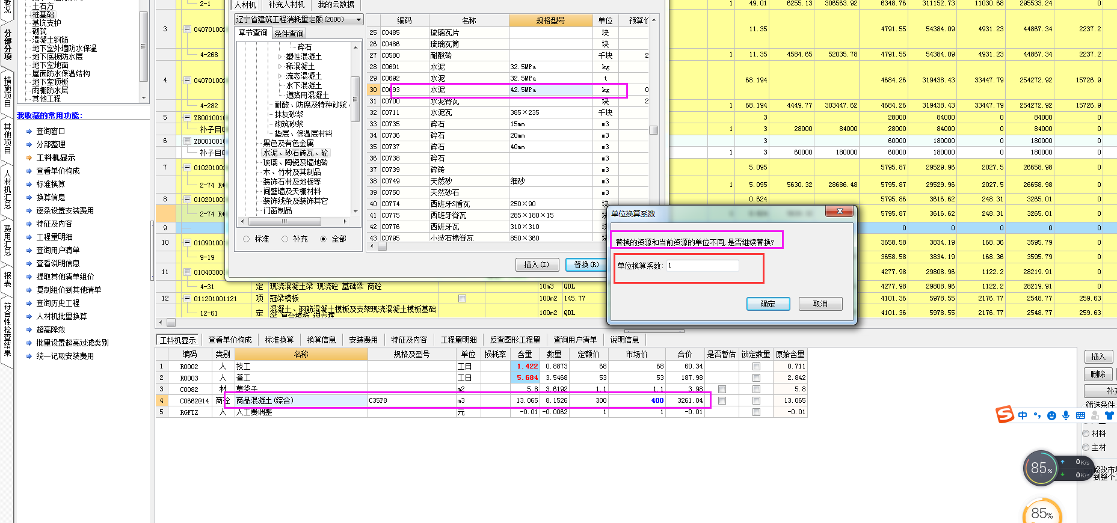
Task: Switch to 补充人材机 tab
Action: point(286,5)
